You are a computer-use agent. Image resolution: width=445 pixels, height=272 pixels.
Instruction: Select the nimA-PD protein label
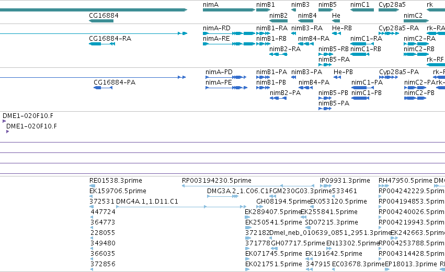click(219, 72)
